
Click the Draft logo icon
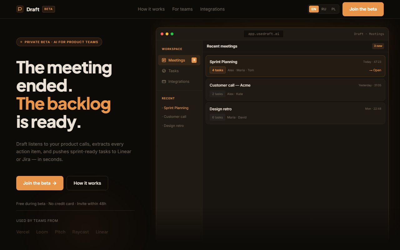(x=20, y=9)
